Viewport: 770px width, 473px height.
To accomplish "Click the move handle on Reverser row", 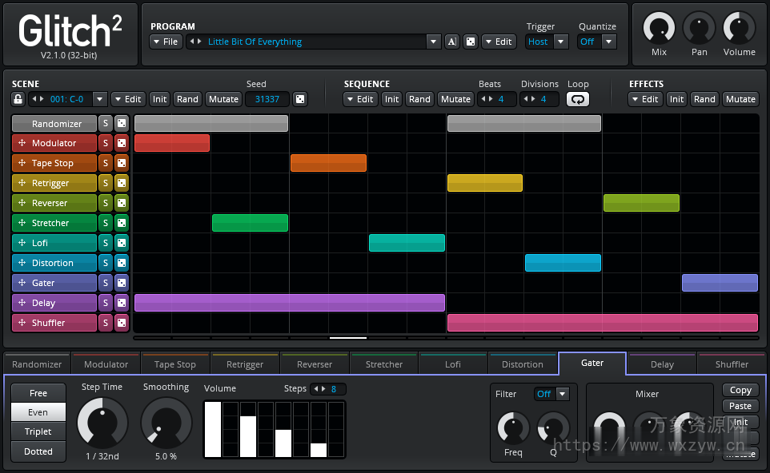I will pyautogui.click(x=22, y=203).
